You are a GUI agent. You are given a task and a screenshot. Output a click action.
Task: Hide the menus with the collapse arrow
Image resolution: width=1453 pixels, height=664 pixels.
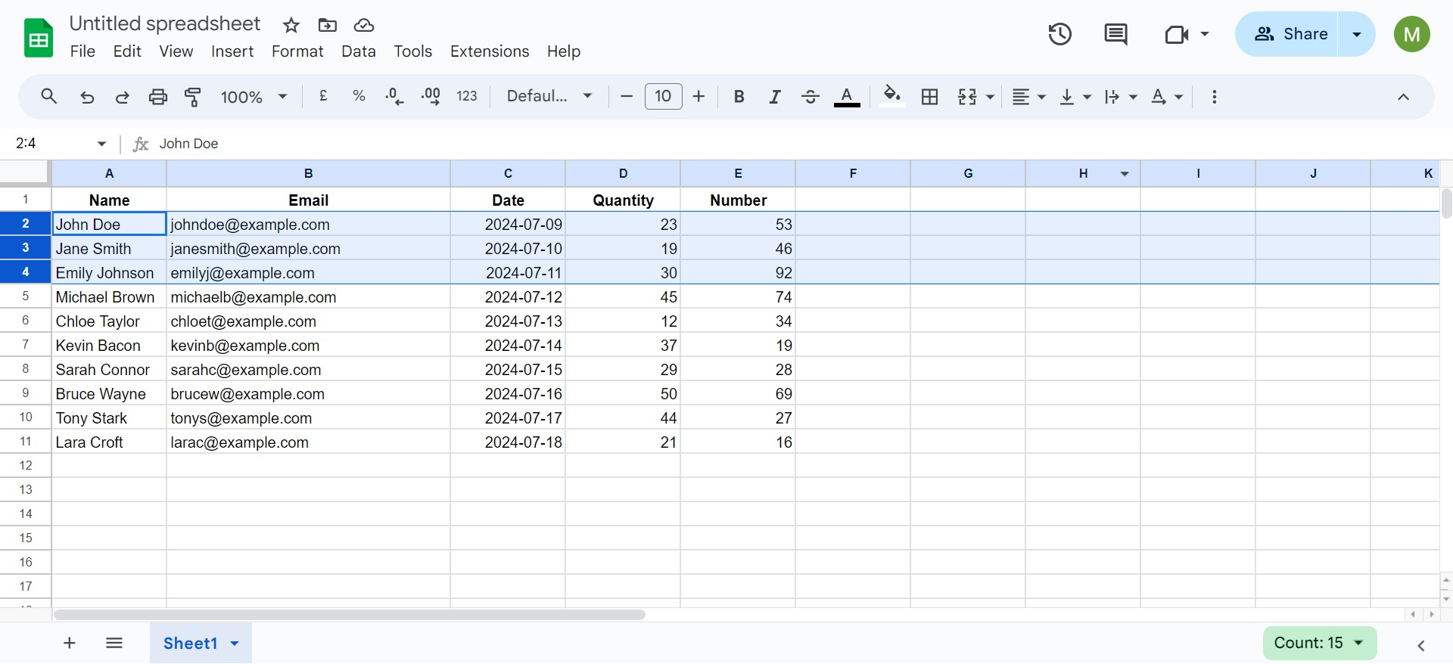[1403, 97]
